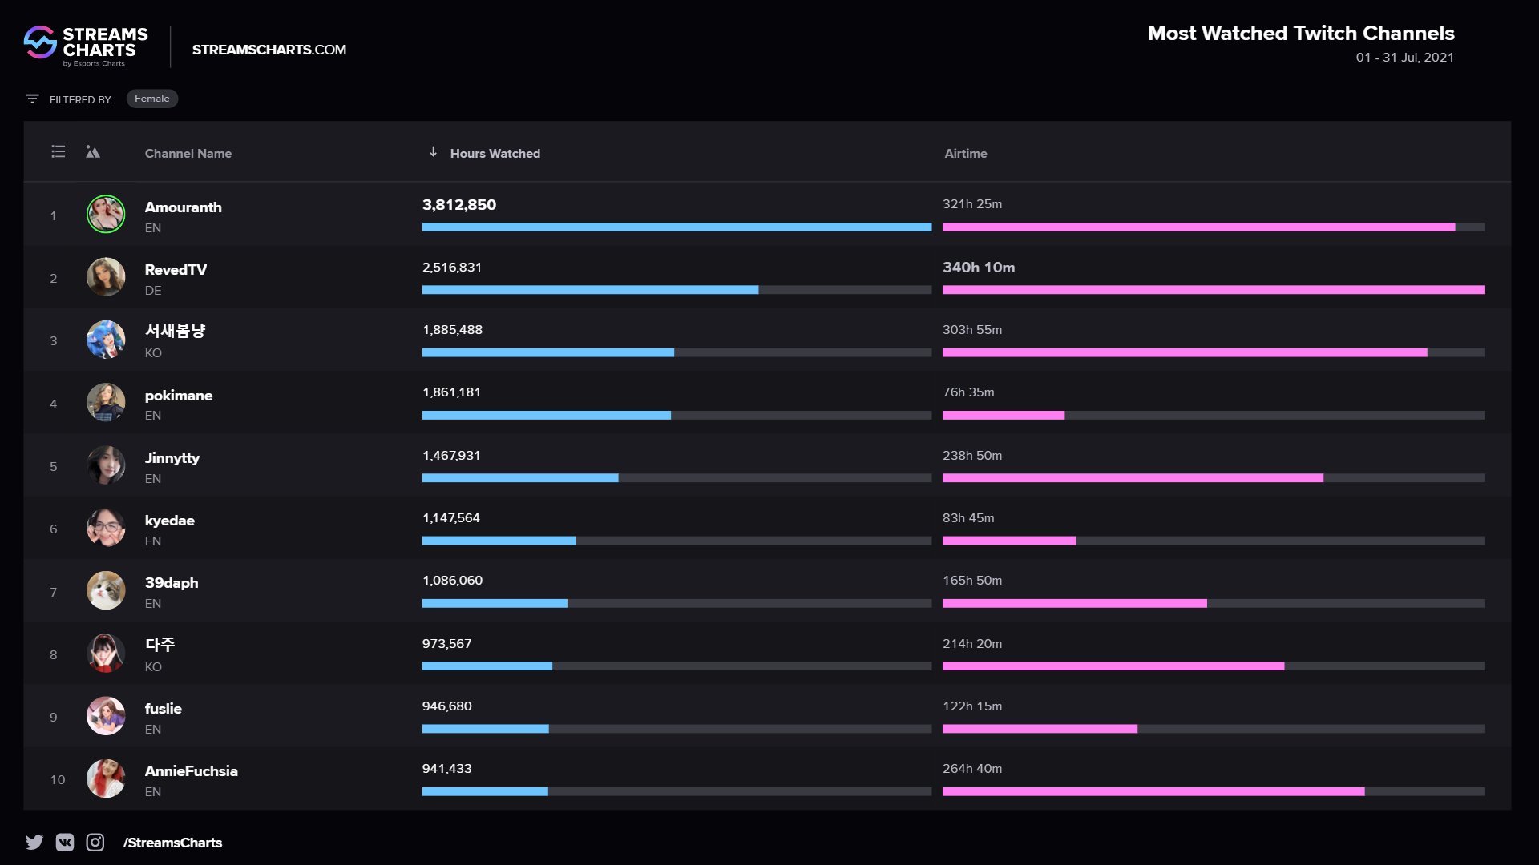The image size is (1539, 865).
Task: Click pokimane's profile avatar
Action: (x=106, y=402)
